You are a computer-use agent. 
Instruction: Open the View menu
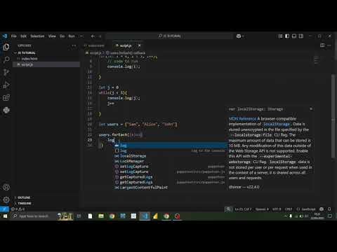52,36
